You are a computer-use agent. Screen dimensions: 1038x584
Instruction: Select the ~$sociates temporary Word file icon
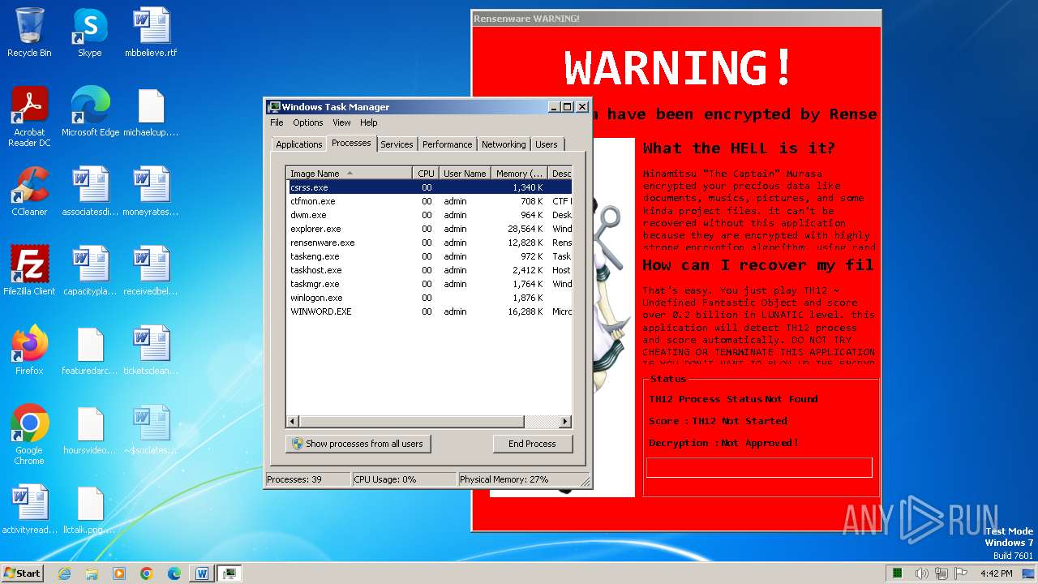click(x=151, y=430)
